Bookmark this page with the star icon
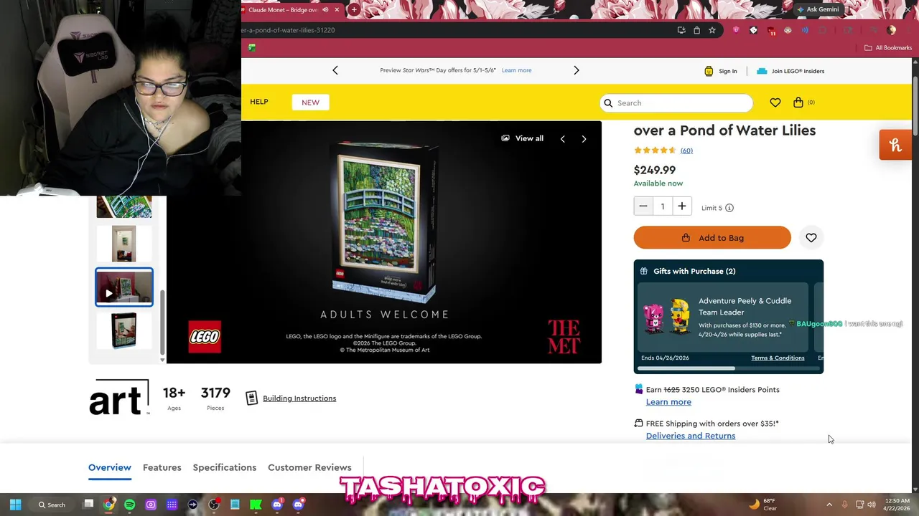 click(x=712, y=30)
